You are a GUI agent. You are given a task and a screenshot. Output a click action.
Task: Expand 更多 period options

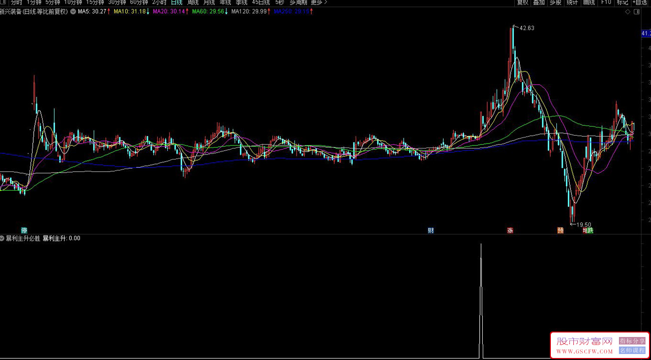[x=319, y=2]
